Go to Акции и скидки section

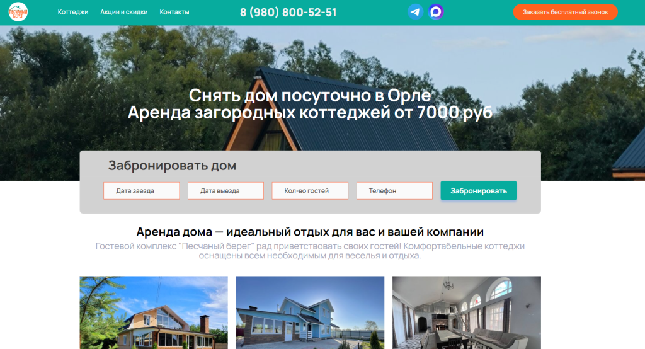(x=124, y=12)
